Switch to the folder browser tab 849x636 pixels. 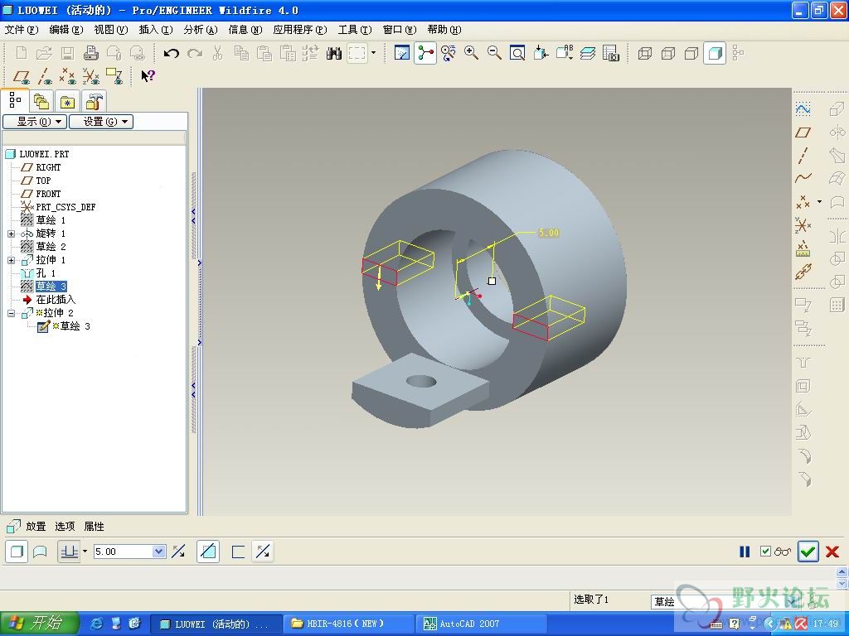[41, 101]
